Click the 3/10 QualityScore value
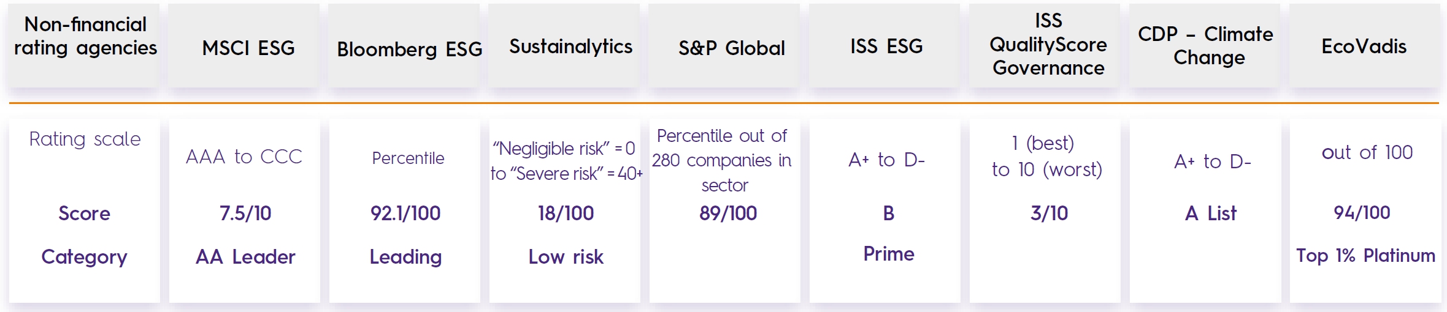Image resolution: width=1447 pixels, height=312 pixels. (x=1049, y=213)
